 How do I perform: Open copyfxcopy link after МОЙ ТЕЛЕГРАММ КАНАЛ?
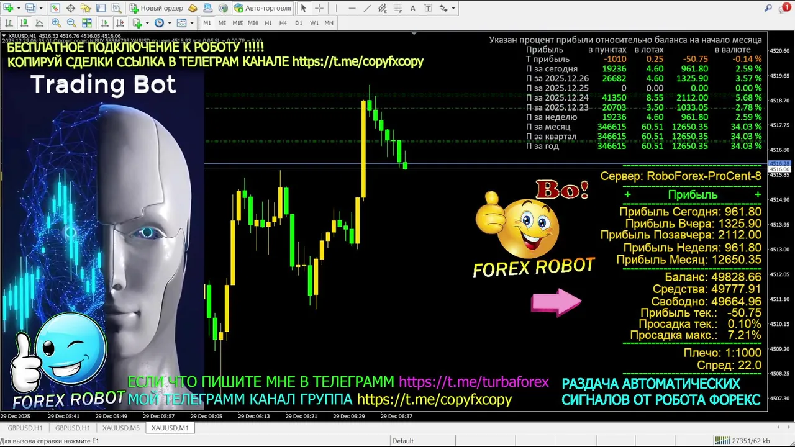434,399
